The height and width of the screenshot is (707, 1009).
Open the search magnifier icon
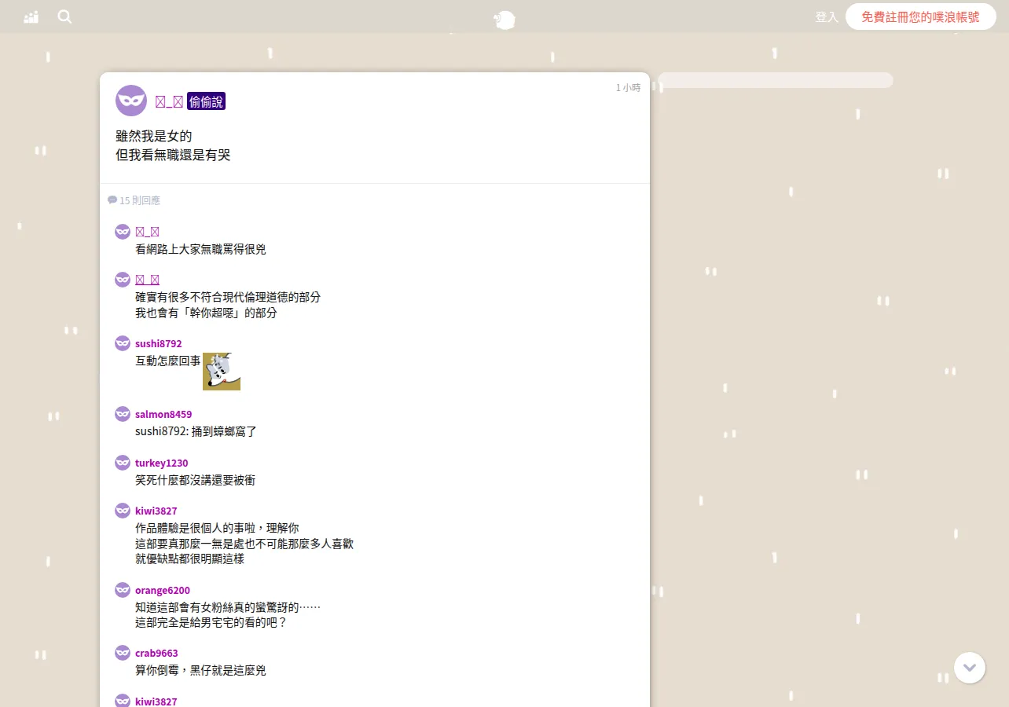(x=64, y=16)
